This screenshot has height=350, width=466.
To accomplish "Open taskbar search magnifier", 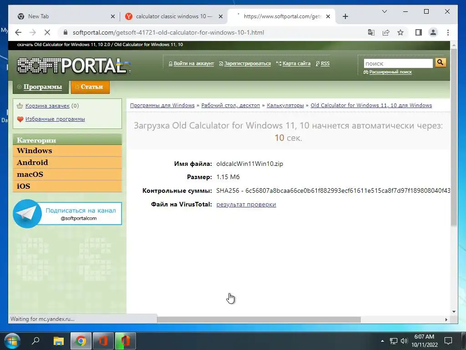I will tap(35, 341).
